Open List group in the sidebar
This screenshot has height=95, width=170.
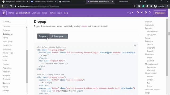click(x=7, y=49)
